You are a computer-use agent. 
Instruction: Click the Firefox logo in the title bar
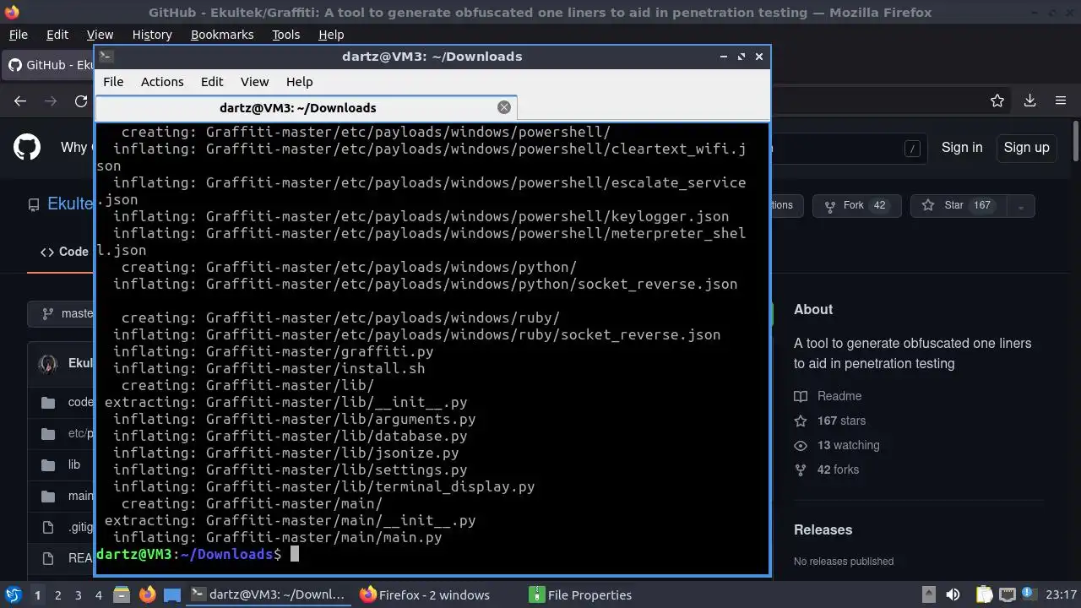point(10,12)
